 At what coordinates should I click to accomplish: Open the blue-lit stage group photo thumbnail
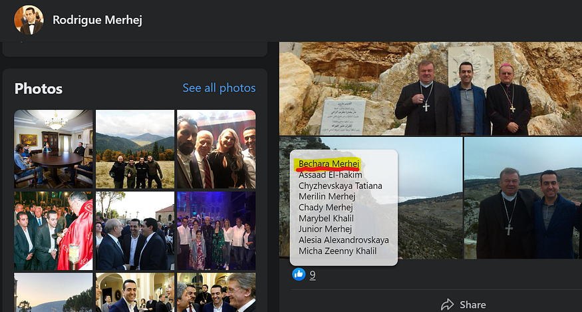(x=216, y=231)
